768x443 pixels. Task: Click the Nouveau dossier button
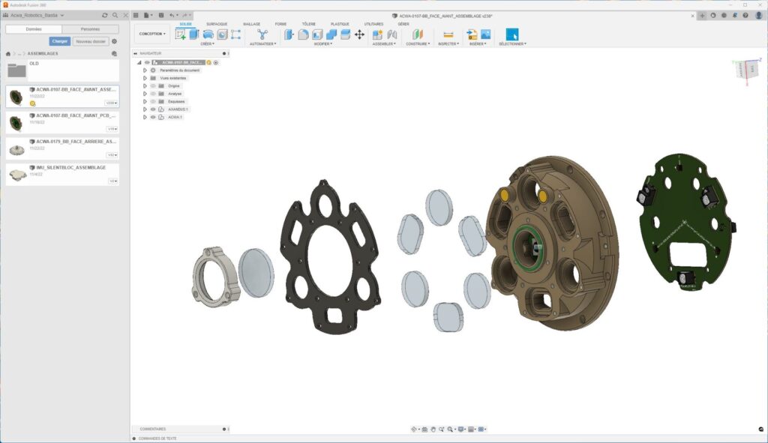tap(90, 40)
